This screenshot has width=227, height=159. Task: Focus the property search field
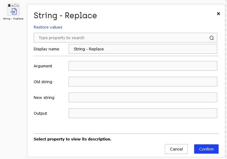pyautogui.click(x=125, y=38)
